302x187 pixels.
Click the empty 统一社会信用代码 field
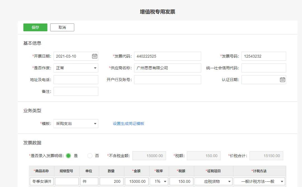click(264, 68)
